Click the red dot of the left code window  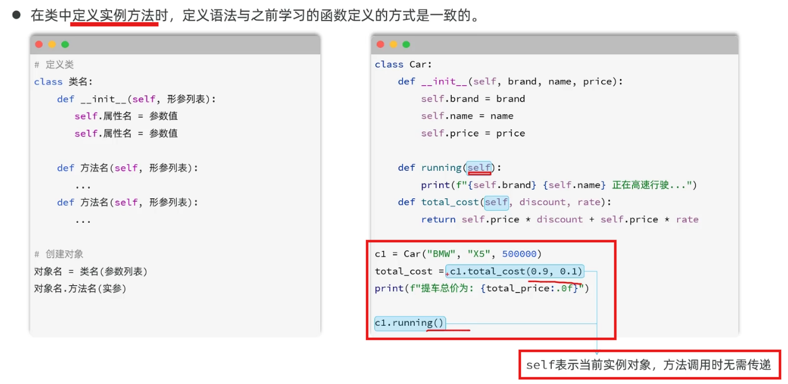(39, 45)
